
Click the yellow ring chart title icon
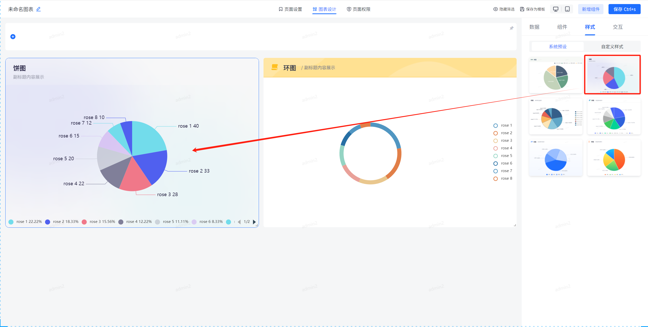tap(274, 67)
